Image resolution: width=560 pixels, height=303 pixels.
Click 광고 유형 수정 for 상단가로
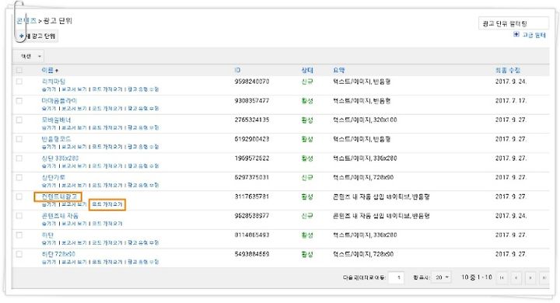pos(143,185)
